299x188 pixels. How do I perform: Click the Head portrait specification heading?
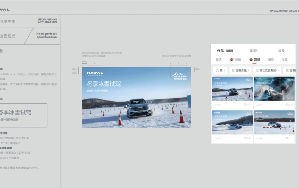(46, 36)
